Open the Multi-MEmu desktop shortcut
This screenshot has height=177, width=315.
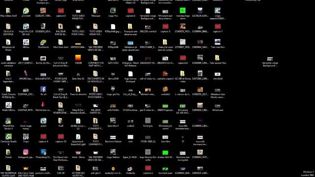tap(8, 105)
